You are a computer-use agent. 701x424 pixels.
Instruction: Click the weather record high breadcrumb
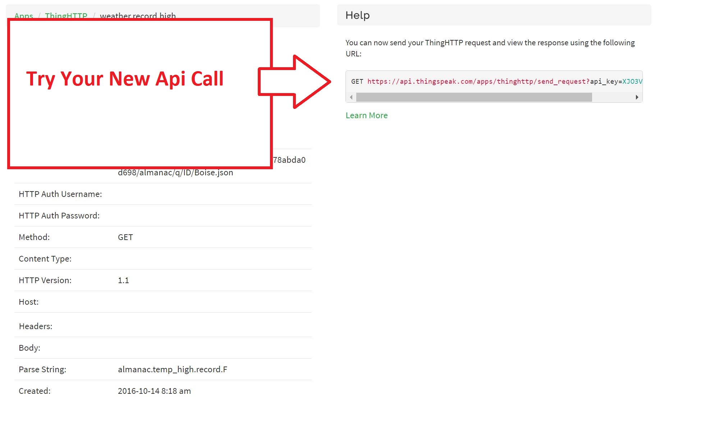[x=138, y=15]
